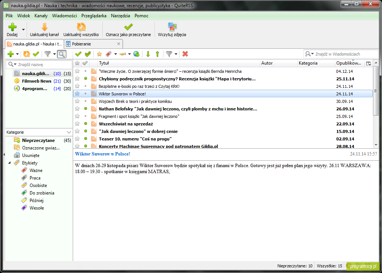The image size is (382, 273).
Task: Toggle read dot for Chybiony podręcznik prognostyczny row
Action: [85, 78]
